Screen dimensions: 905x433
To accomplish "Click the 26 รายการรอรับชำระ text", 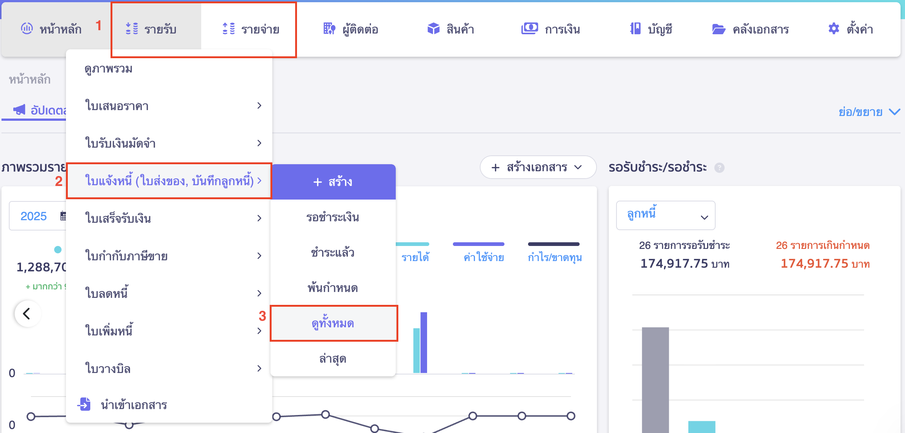I will tap(684, 245).
